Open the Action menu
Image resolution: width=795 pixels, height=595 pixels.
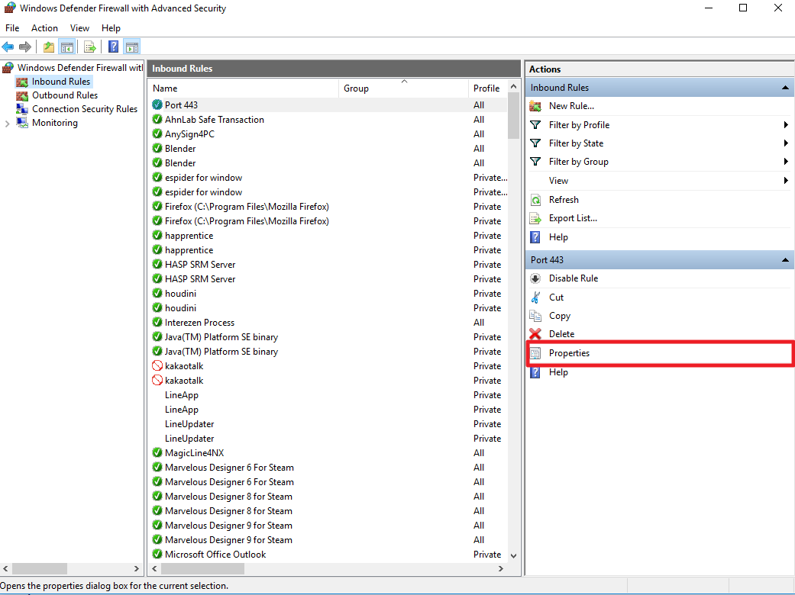pyautogui.click(x=44, y=28)
